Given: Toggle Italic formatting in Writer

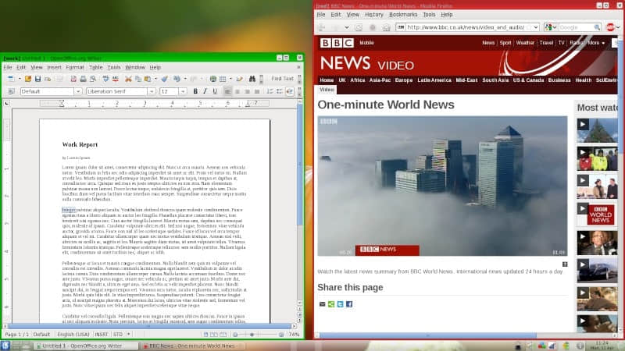Looking at the screenshot, I should (x=205, y=91).
